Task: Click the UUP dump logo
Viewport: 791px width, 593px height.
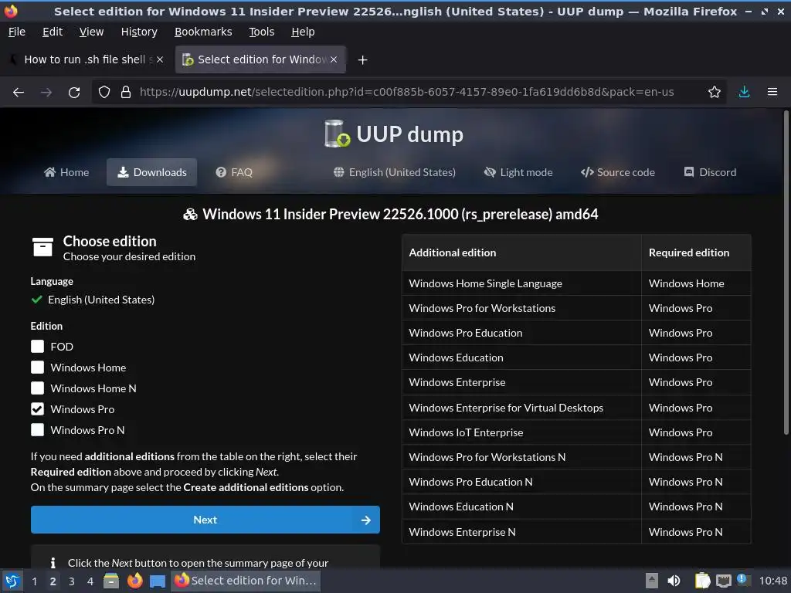Action: (393, 134)
